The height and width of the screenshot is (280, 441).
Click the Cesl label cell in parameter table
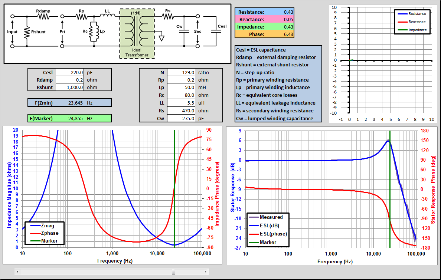click(x=42, y=73)
